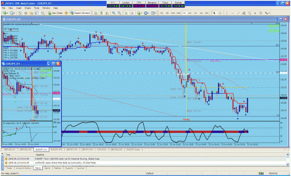This screenshot has width=291, height=176.
Task: Click the New Order button
Action: 55,13
